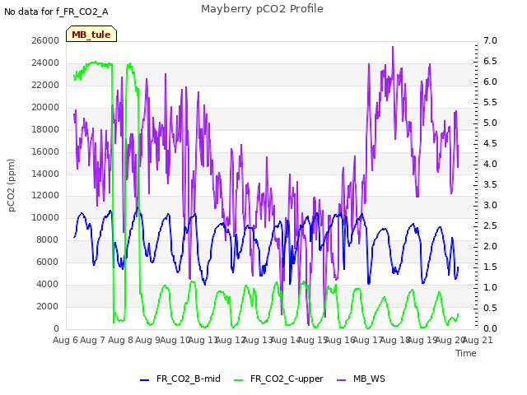Click the 'No data for f_FR_CO2_A' message
The width and height of the screenshot is (527, 395).
coord(56,12)
